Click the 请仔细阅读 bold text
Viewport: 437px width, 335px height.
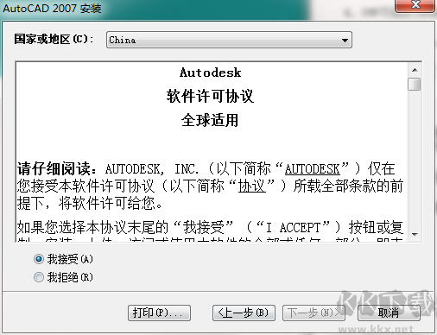tap(54, 168)
